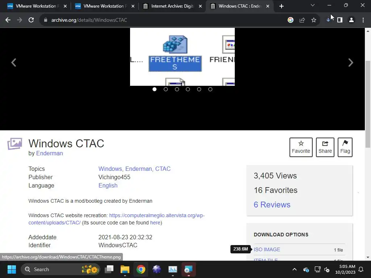Screen dimensions: 371x278
Task: Open Task View from taskbar
Action: coord(109,269)
